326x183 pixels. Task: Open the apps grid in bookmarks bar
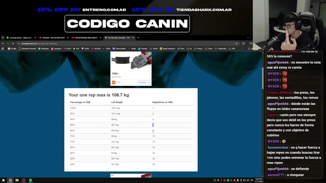pos(3,49)
